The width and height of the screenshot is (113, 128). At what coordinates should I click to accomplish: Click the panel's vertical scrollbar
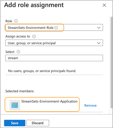click(111, 63)
